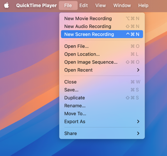This screenshot has height=156, width=167.
Task: Select Move To… menu entry
Action: point(102,114)
